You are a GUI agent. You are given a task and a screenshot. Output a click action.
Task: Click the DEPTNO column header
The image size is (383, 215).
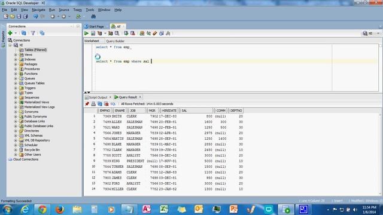[x=236, y=110]
